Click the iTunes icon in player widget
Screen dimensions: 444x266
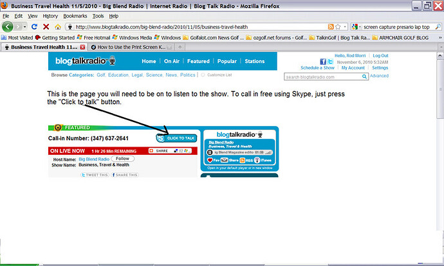click(x=257, y=160)
